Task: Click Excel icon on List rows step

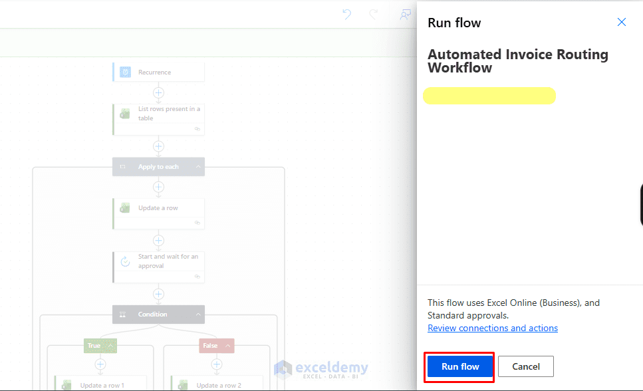Action: click(x=125, y=113)
